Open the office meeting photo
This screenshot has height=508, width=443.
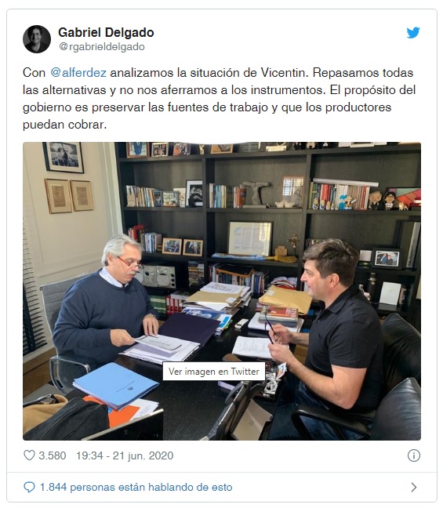point(222,291)
